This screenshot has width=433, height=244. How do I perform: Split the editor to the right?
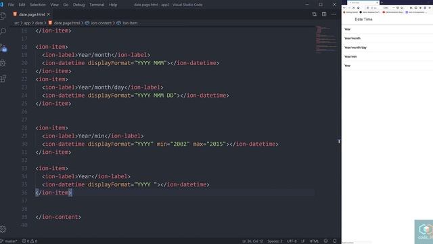point(324,14)
